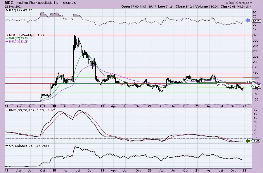Select the black PMO legend line marker
263x173 pixels.
[x=7, y=110]
